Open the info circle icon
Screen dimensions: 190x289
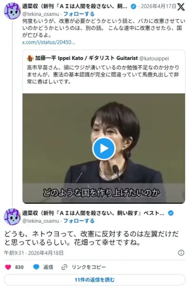181,253
